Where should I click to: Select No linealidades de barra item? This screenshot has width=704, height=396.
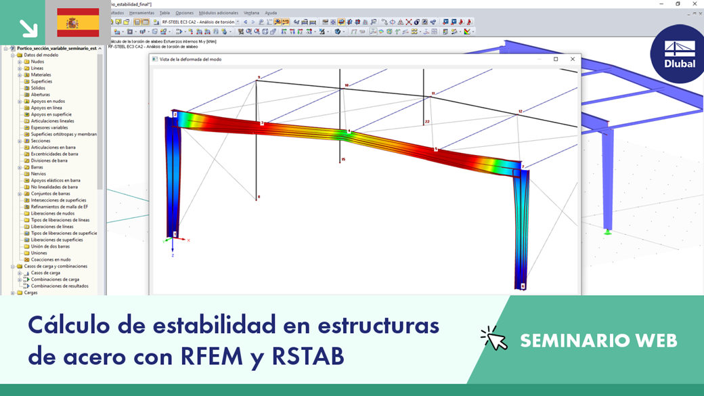coord(54,187)
